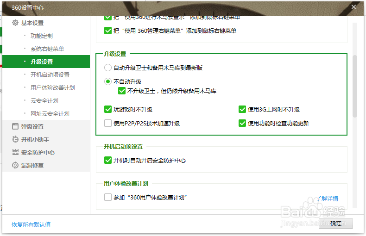
Task: Click the clock icon beside 开机小助手
Action: (15, 139)
